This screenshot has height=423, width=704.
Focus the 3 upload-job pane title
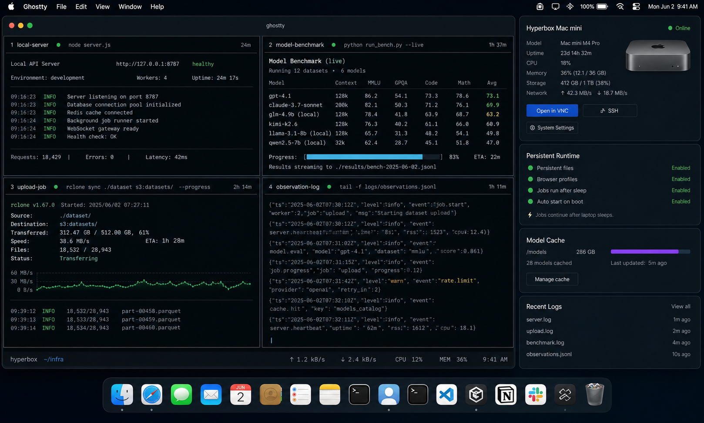(28, 187)
